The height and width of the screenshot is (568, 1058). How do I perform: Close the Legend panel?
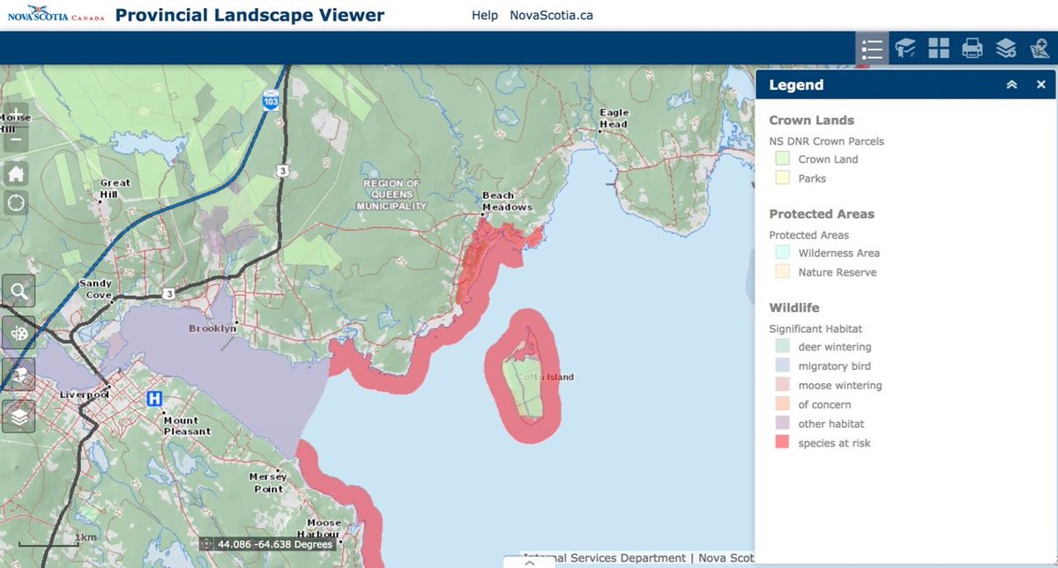click(1041, 85)
